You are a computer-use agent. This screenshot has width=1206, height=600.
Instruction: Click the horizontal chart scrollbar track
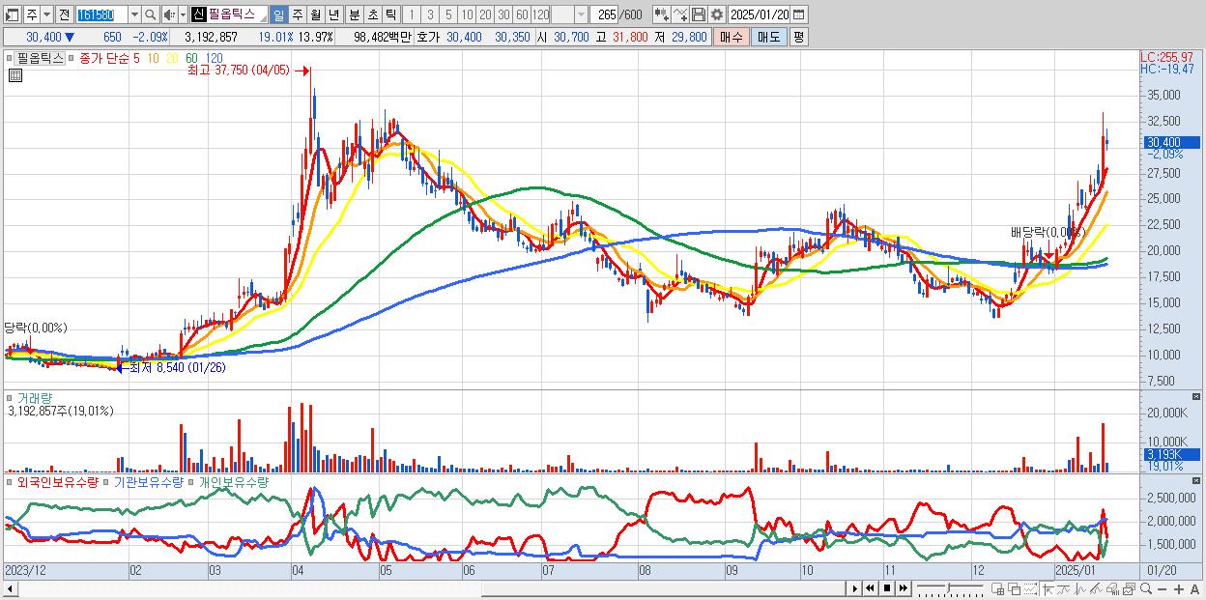tap(432, 588)
